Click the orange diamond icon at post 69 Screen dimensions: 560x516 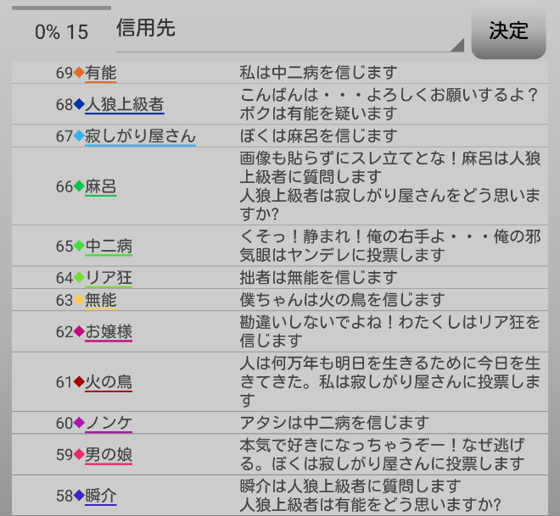pos(79,73)
